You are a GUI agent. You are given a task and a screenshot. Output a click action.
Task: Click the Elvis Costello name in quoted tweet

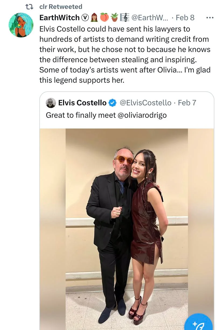(82, 103)
